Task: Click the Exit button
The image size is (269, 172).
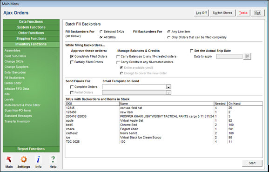Action: 258,13
